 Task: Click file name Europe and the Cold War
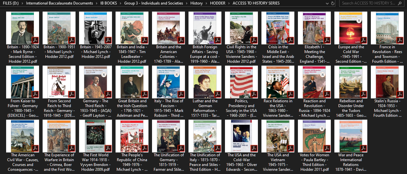click(x=351, y=54)
